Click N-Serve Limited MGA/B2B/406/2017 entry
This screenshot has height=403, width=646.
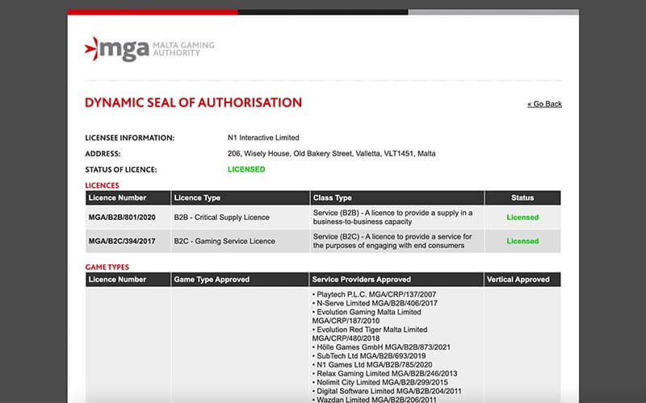point(375,303)
